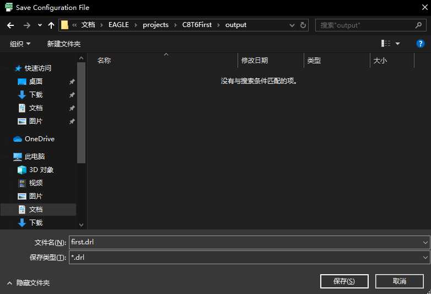Open the pinned 文档 folder under quick access
Screen dimensions: 431x294
(36, 108)
